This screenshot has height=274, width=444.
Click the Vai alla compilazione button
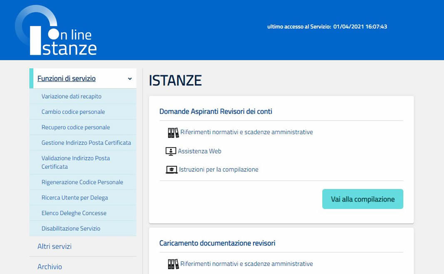(x=362, y=199)
